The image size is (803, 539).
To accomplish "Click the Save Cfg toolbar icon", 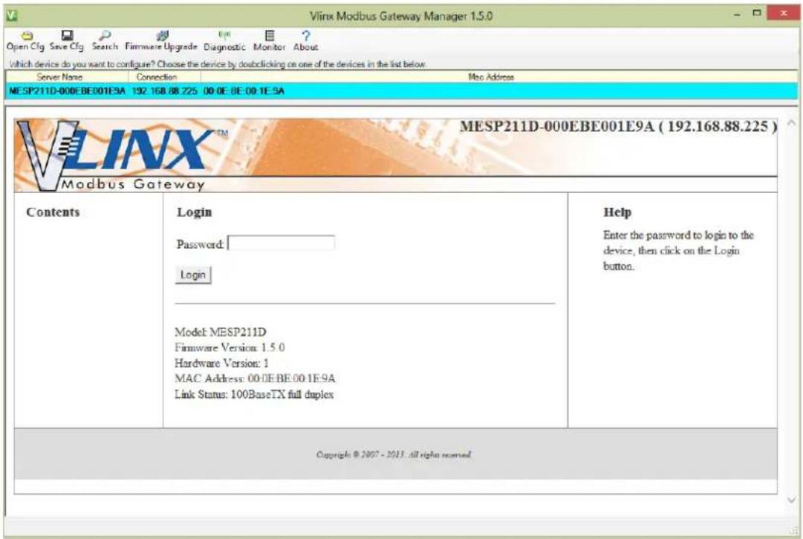I will (67, 41).
